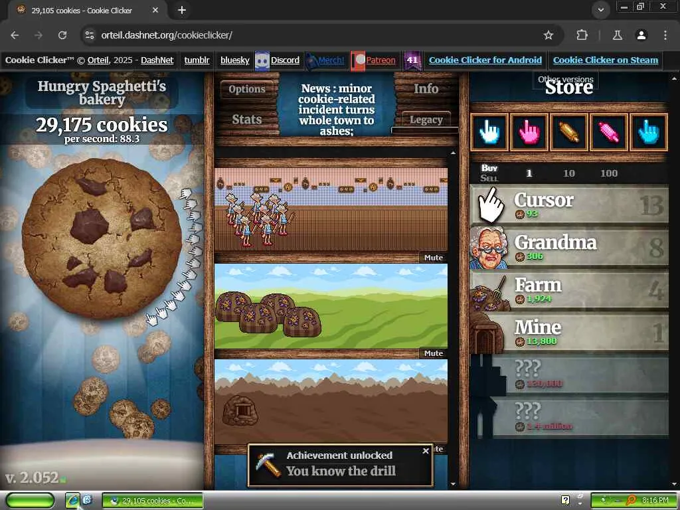Open the Chrome Labs flask icon

click(618, 35)
